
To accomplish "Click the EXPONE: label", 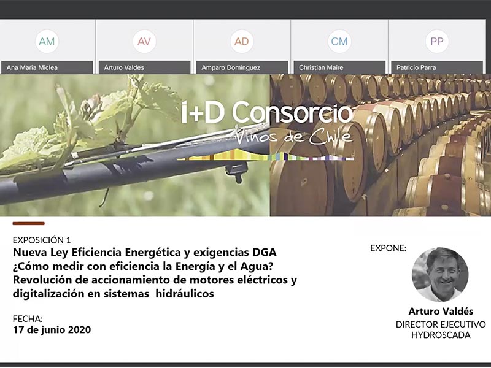I will click(388, 248).
